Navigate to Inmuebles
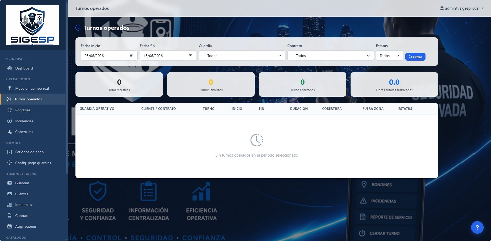The width and height of the screenshot is (491, 241). click(33, 205)
